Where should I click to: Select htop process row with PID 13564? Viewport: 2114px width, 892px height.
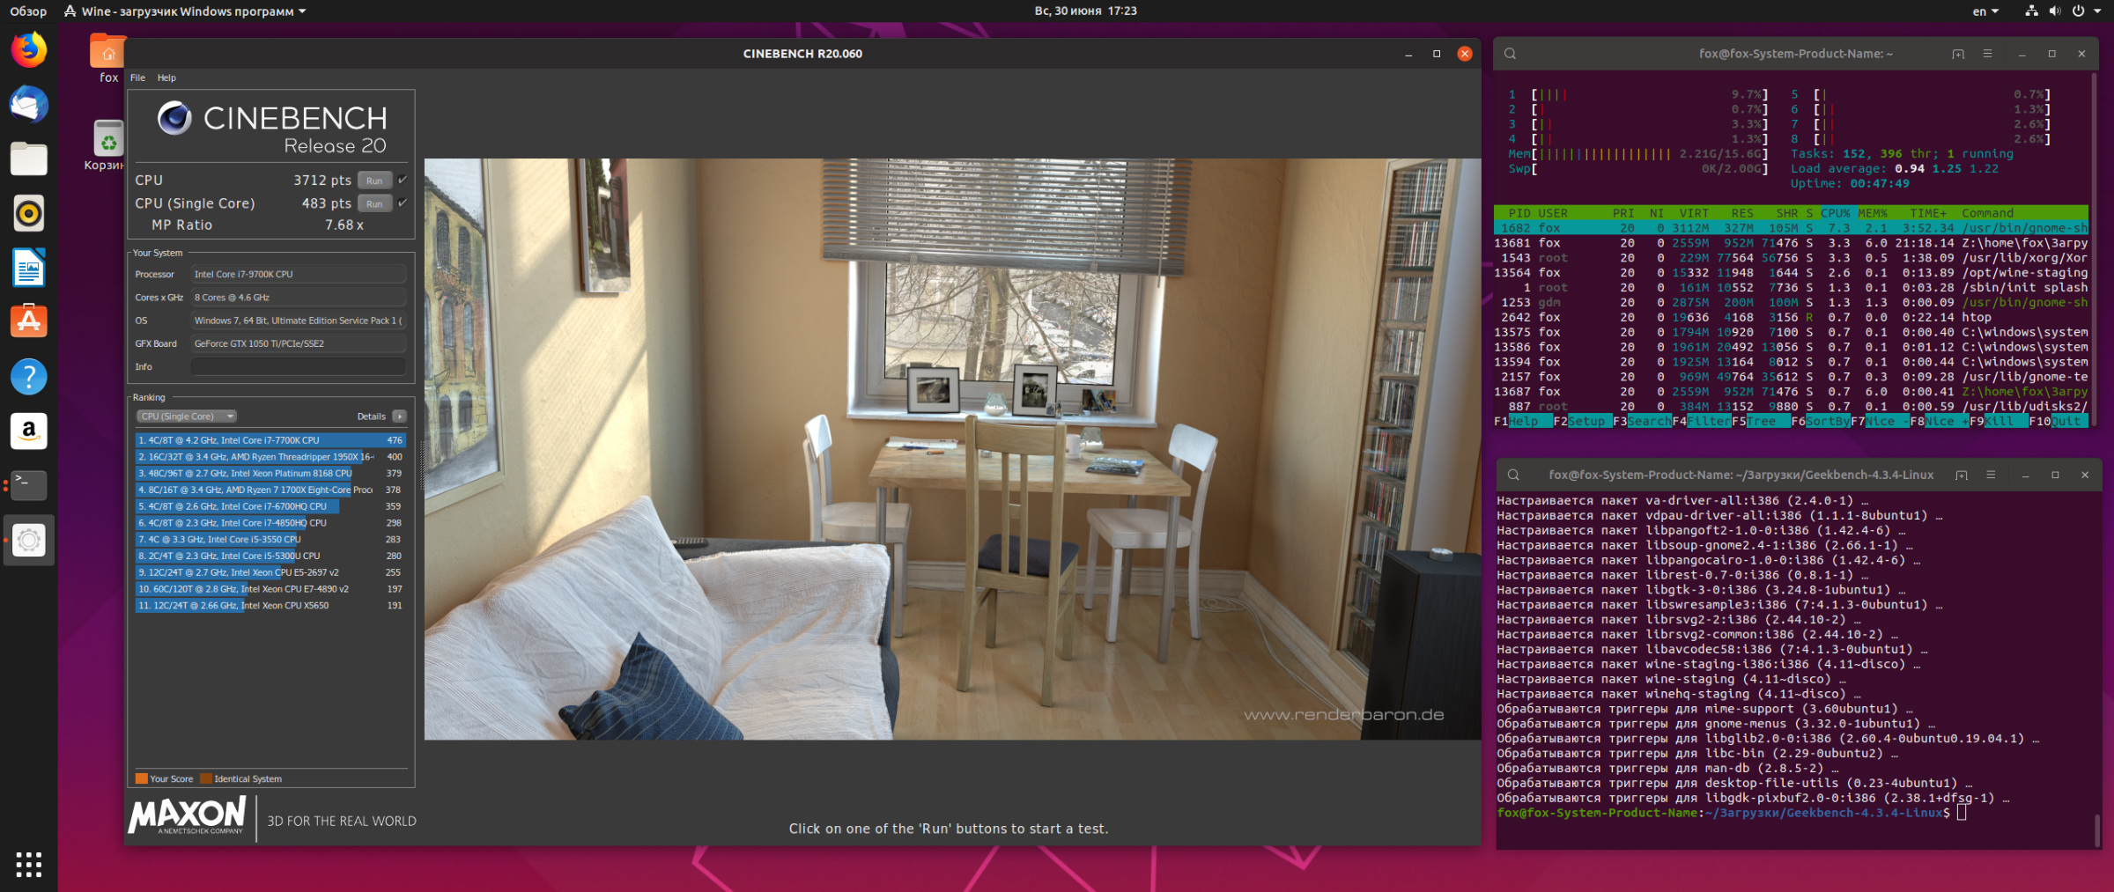pyautogui.click(x=1791, y=273)
